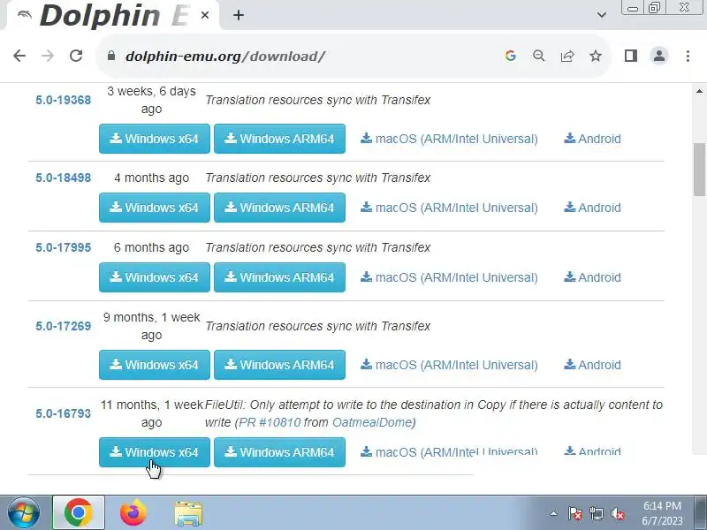Screen dimensions: 707x530
Task: Download macOS build for 5.0-18498
Action: (449, 208)
